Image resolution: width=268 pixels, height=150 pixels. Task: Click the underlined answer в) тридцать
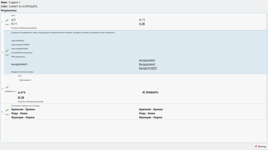coord(150,92)
